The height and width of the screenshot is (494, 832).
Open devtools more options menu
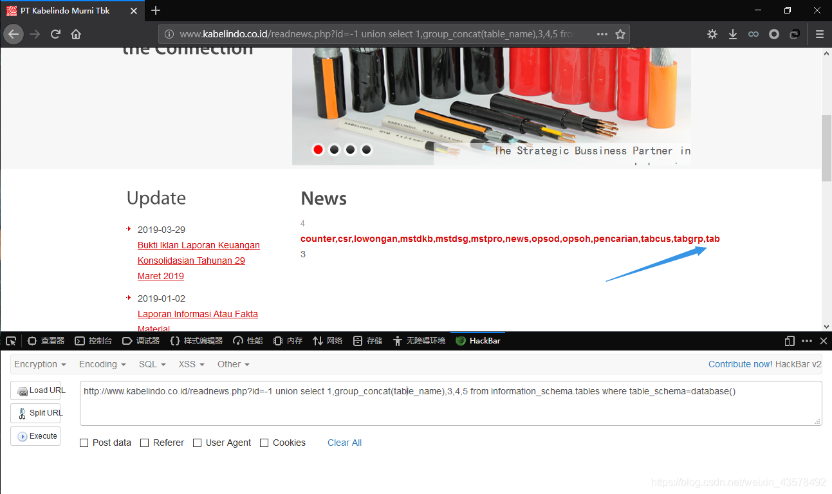pyautogui.click(x=807, y=341)
